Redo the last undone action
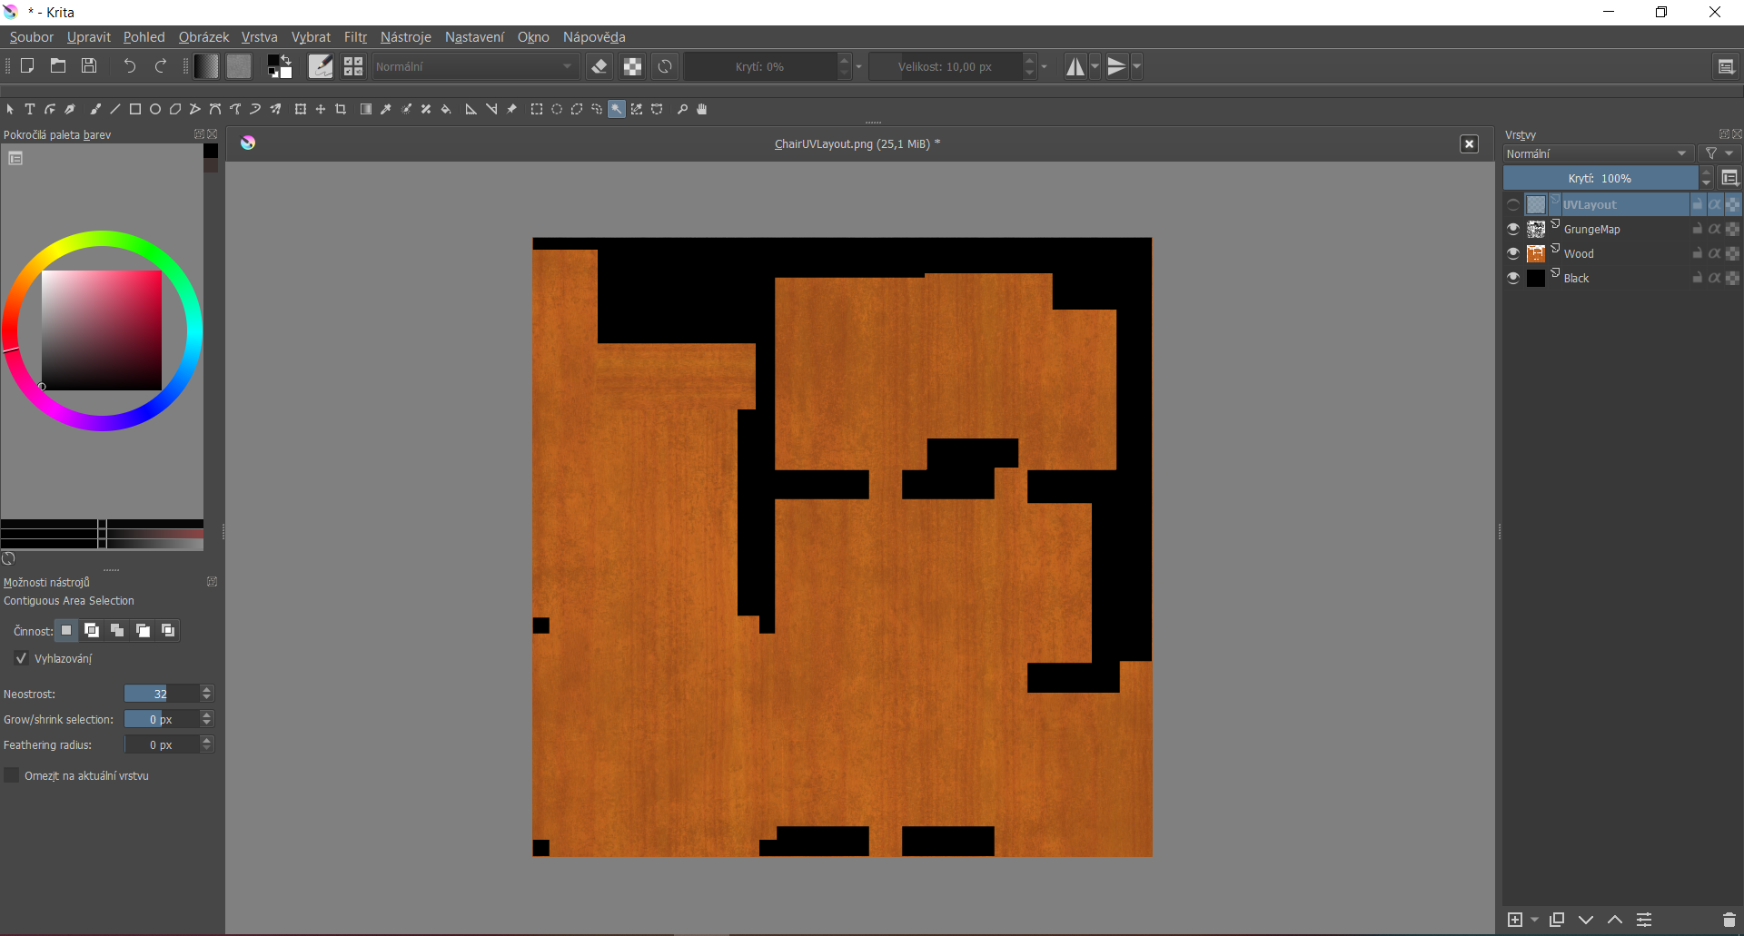The height and width of the screenshot is (936, 1744). pos(161,66)
